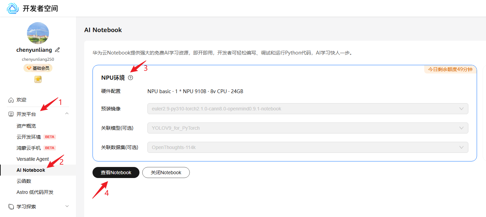This screenshot has height=217, width=486.
Task: Open the 预装镜像 dropdown
Action: click(x=308, y=109)
